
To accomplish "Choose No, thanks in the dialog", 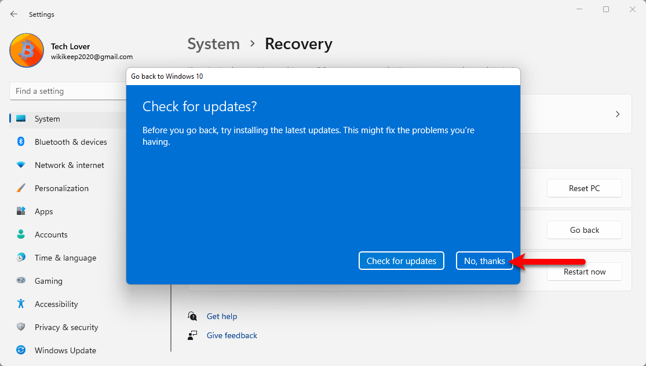I will point(484,261).
